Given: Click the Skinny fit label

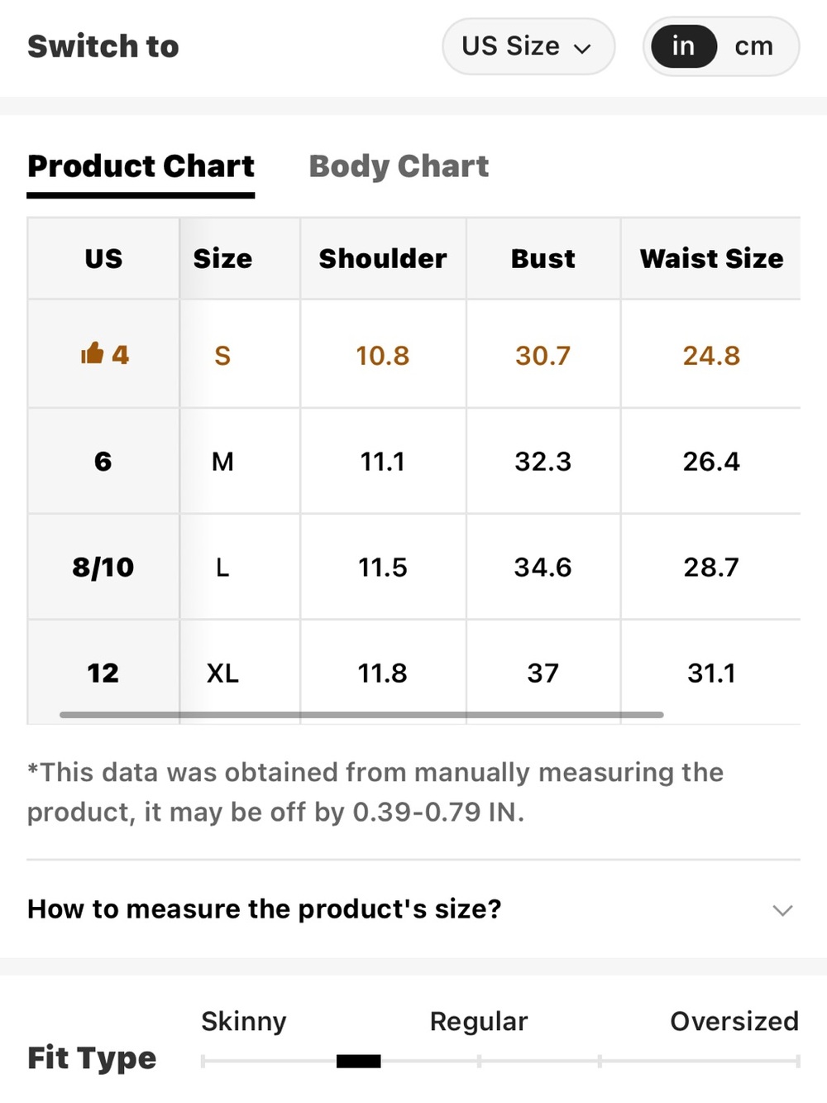Looking at the screenshot, I should tap(244, 1021).
